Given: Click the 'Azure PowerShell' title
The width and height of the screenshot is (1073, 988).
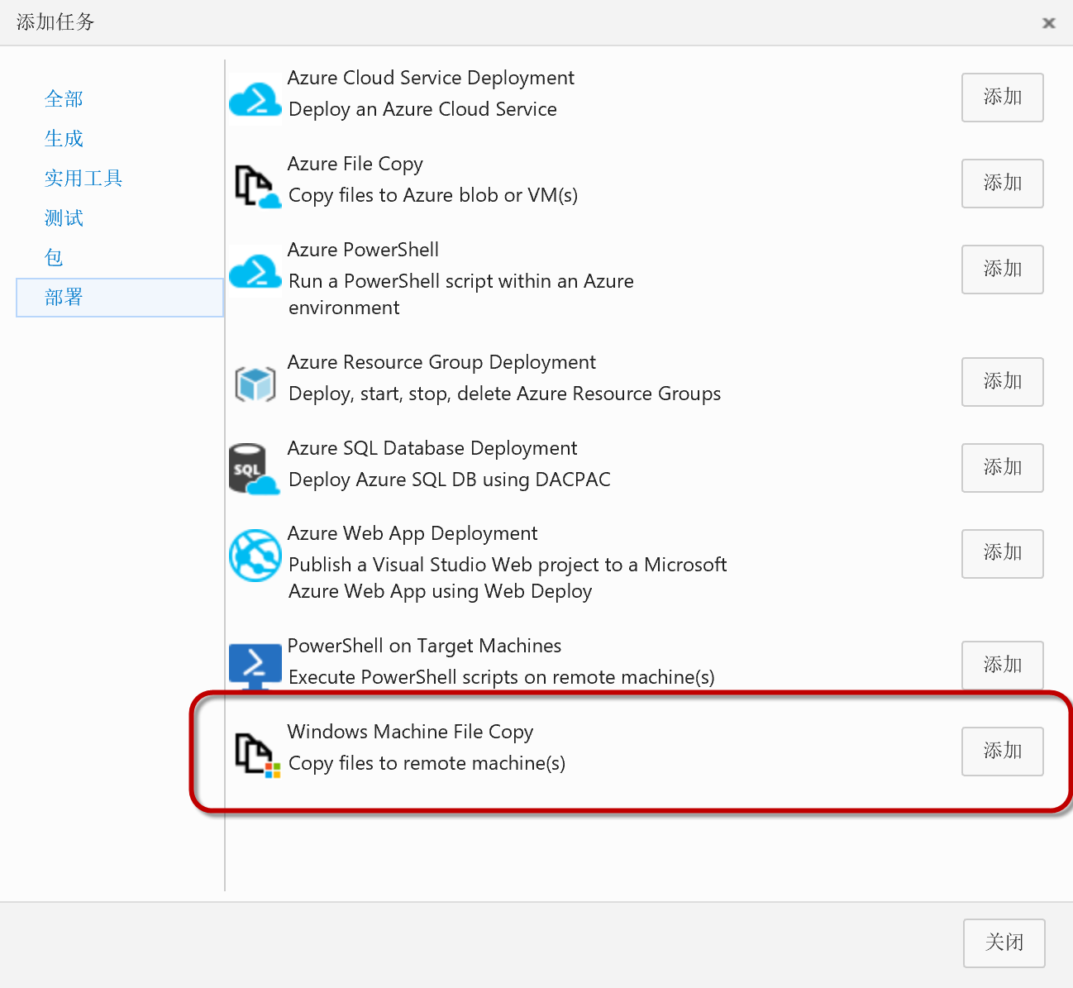Looking at the screenshot, I should click(363, 250).
